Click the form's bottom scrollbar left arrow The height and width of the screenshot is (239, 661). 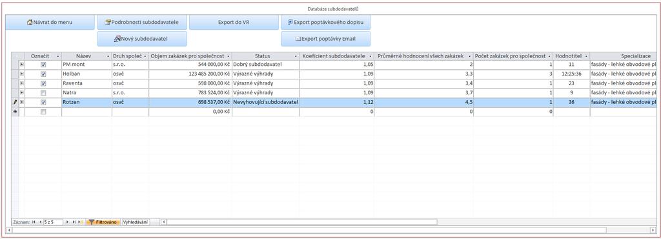click(x=9, y=230)
